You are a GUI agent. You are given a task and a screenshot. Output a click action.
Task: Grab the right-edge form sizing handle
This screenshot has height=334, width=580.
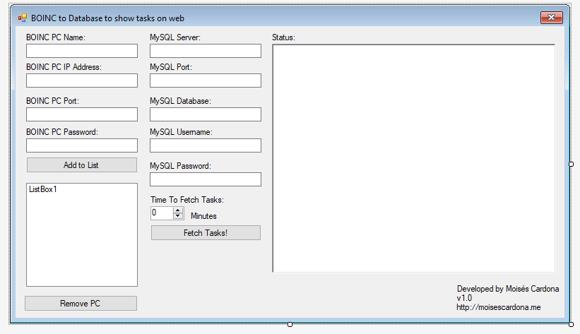click(571, 164)
